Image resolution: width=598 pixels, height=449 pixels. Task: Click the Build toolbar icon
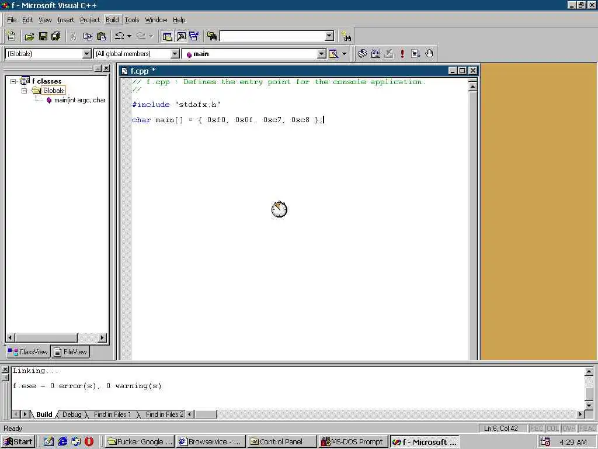(x=376, y=54)
